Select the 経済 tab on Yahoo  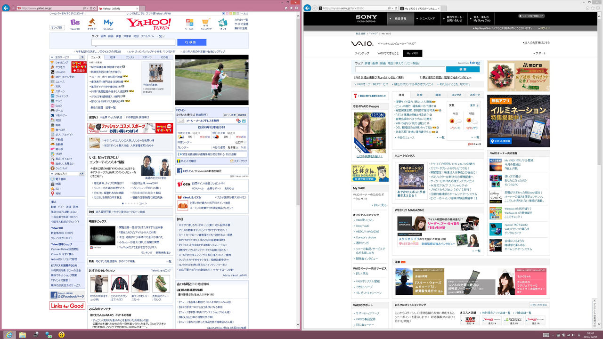pos(113,57)
